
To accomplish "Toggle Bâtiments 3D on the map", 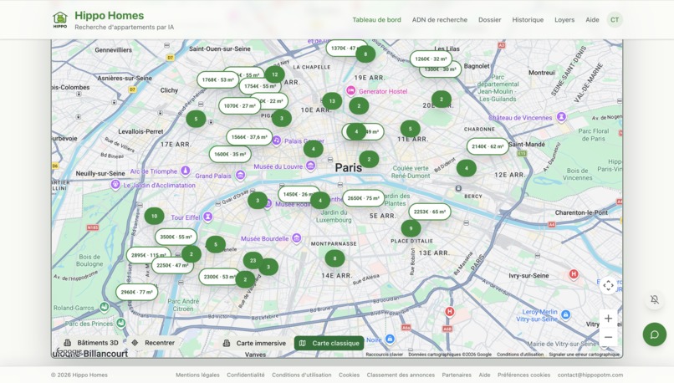I will (x=90, y=343).
